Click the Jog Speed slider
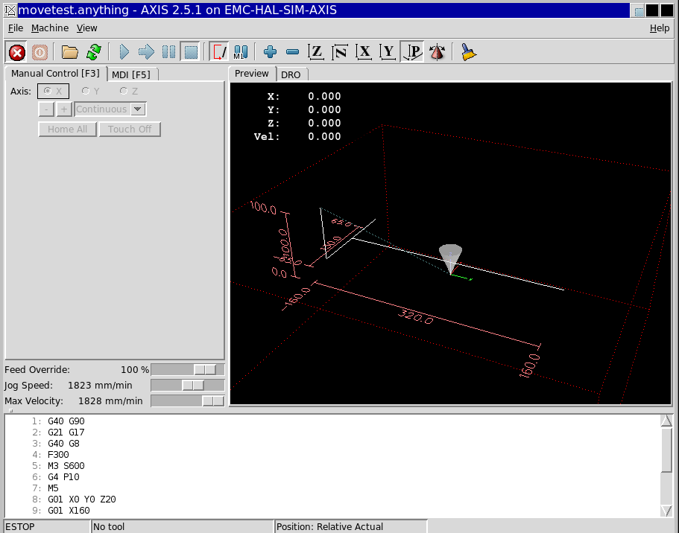The height and width of the screenshot is (533, 679). click(188, 385)
